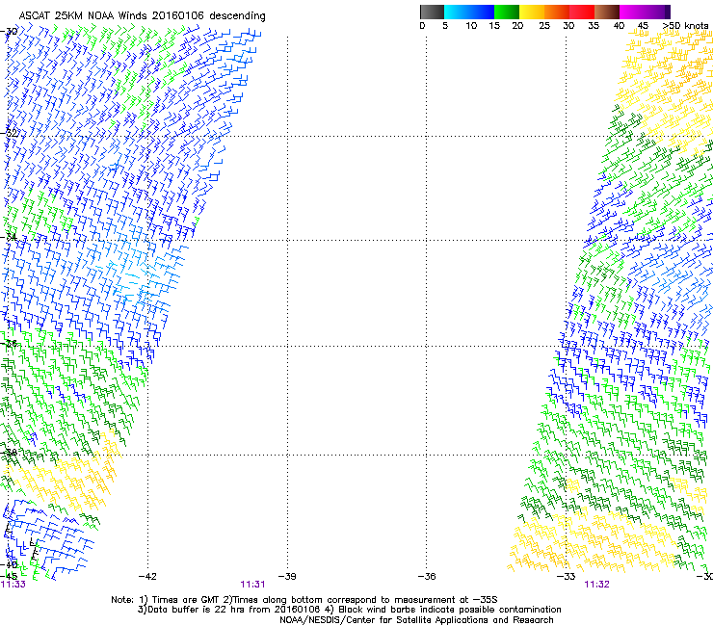The image size is (713, 626).
Task: Click the purple '11:32' swath time label
Action: pyautogui.click(x=596, y=585)
